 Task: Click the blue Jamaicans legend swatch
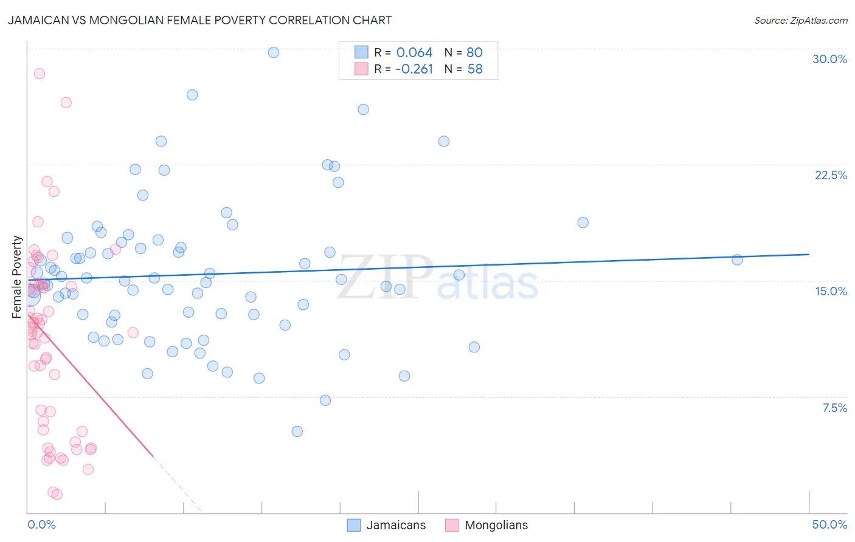pos(354,525)
